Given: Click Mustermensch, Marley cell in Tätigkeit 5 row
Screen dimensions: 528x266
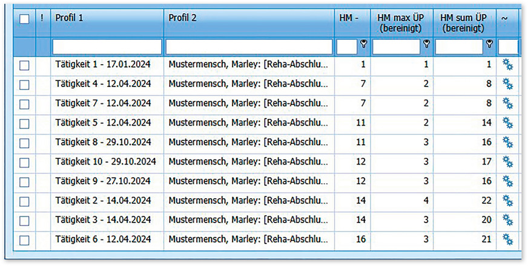Looking at the screenshot, I should (249, 123).
